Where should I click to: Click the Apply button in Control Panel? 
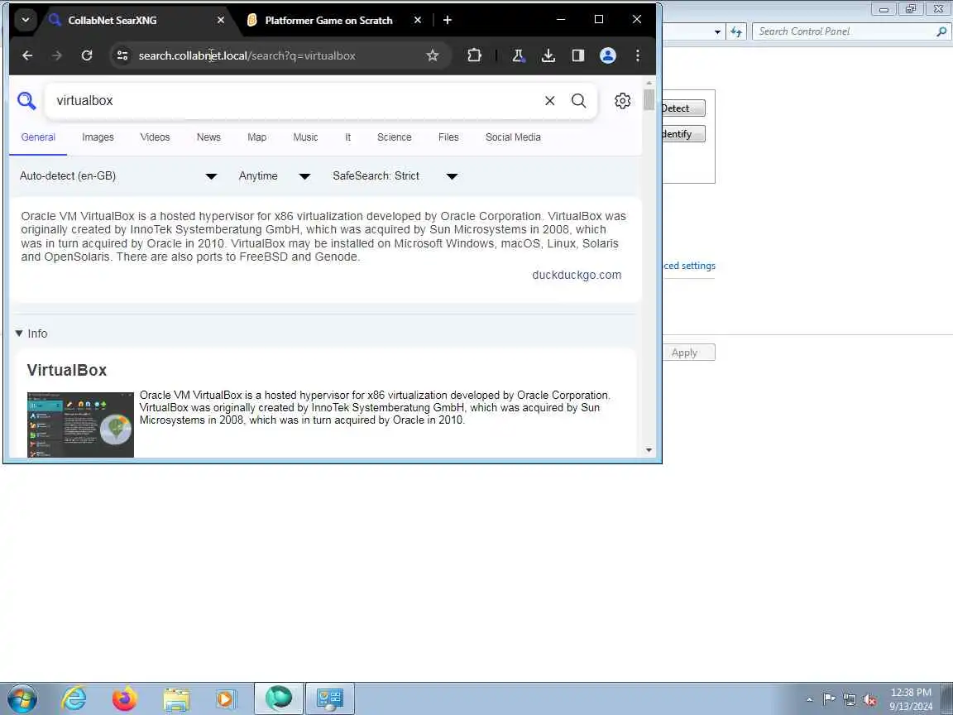coord(688,353)
